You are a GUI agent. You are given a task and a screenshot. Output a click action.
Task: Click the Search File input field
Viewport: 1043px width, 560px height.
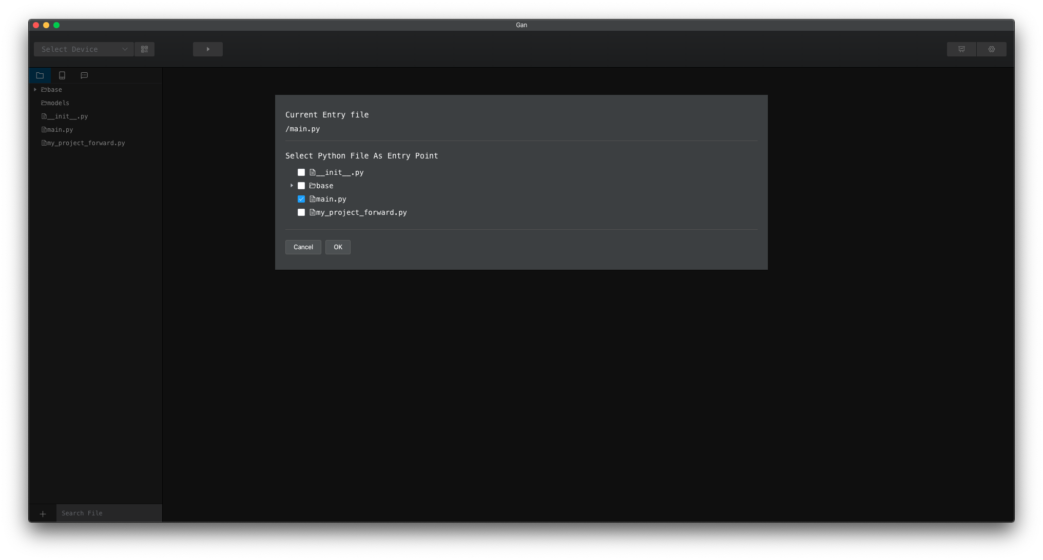click(109, 513)
